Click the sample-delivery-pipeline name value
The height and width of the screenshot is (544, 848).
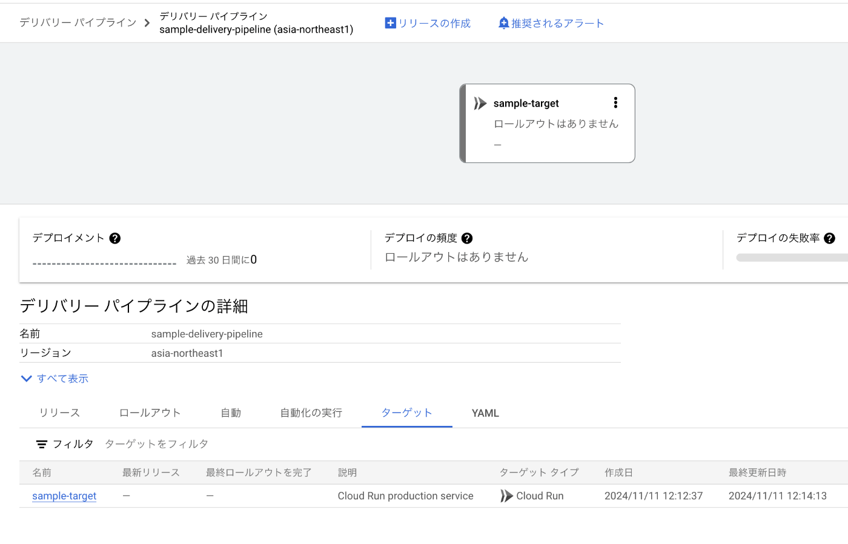pos(207,334)
